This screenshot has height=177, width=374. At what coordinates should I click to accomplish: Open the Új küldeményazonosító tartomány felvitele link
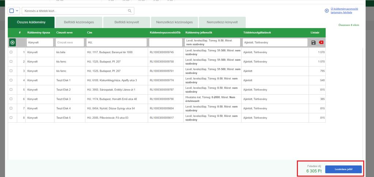(344, 11)
